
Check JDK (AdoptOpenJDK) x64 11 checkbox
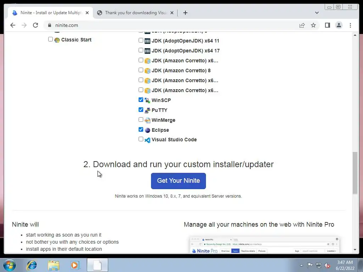coord(141,40)
